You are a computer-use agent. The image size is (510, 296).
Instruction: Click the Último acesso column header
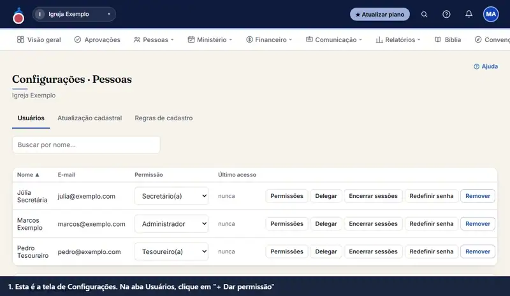pyautogui.click(x=237, y=175)
